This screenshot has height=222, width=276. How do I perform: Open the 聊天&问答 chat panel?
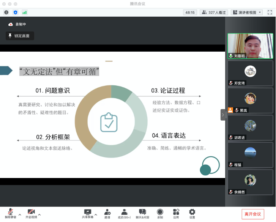[x=142, y=214]
